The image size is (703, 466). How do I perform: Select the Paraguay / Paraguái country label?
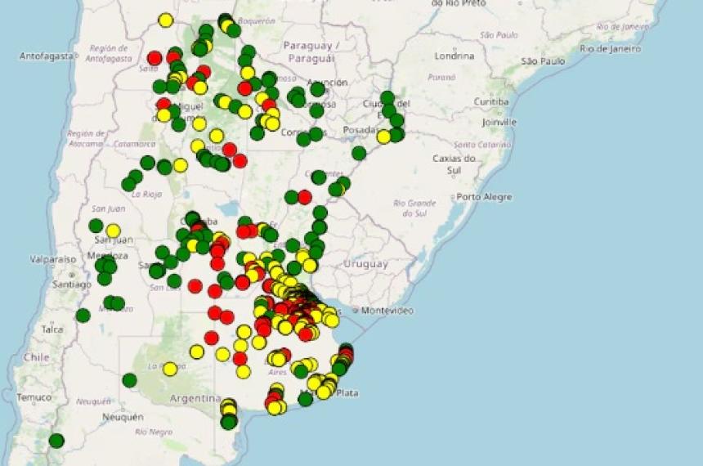pyautogui.click(x=311, y=52)
